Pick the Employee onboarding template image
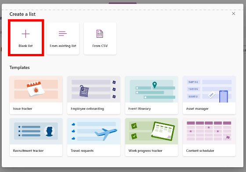 click(x=94, y=89)
